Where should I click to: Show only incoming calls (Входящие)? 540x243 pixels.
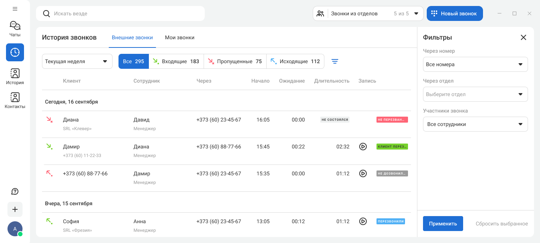coord(176,61)
